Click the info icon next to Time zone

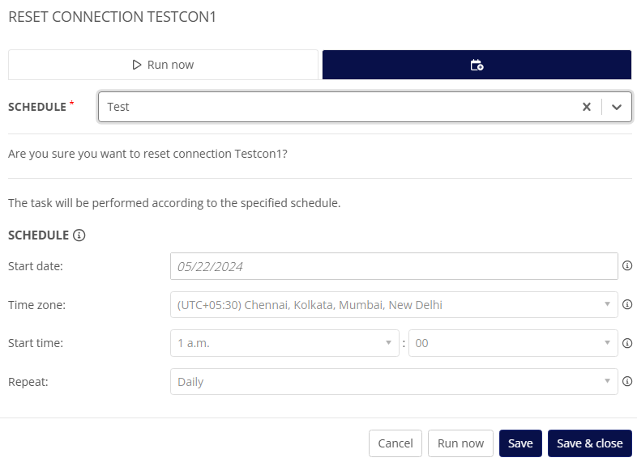pos(627,305)
